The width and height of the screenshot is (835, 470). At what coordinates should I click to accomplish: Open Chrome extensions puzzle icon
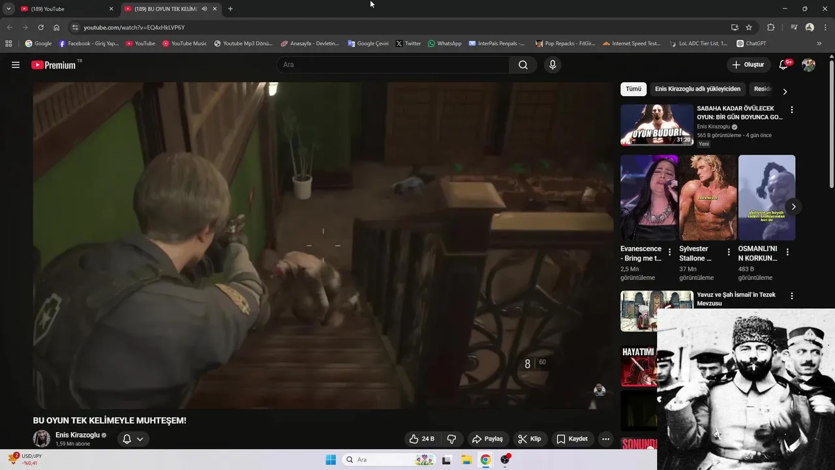point(771,27)
